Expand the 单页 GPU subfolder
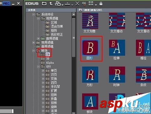This screenshot has height=114, width=151. 43,71
